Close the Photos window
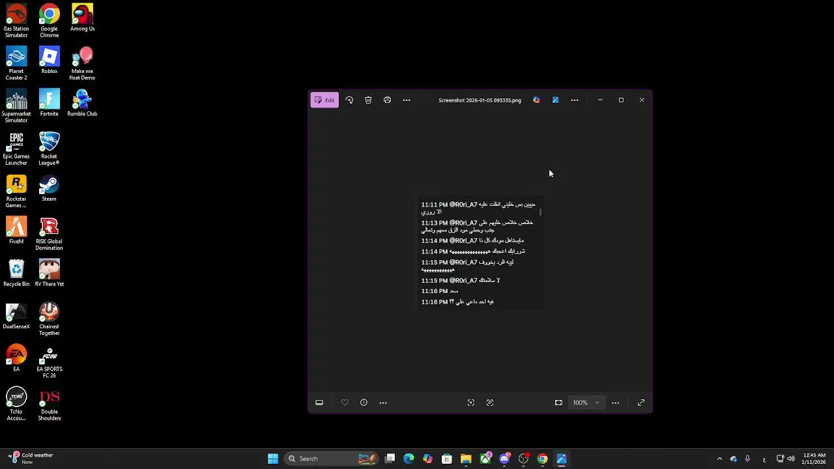Screen dimensions: 834x469 642,100
